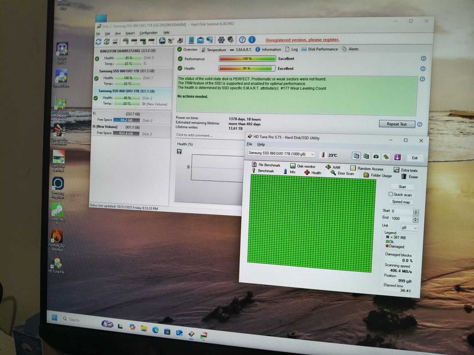Open the File menu in Hard Disk Sentinel

(x=98, y=34)
